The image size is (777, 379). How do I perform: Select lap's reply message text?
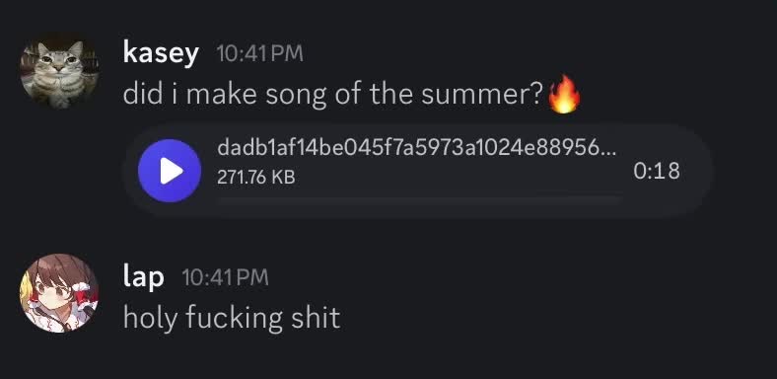coord(232,318)
